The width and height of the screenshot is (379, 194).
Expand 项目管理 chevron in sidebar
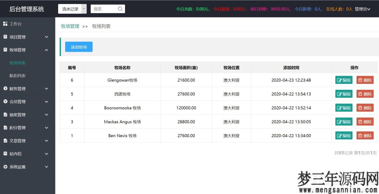coord(46,37)
